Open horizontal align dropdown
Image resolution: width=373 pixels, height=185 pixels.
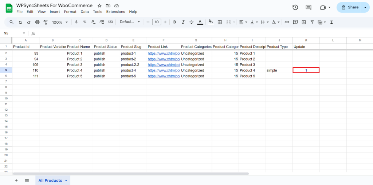[x=243, y=22]
